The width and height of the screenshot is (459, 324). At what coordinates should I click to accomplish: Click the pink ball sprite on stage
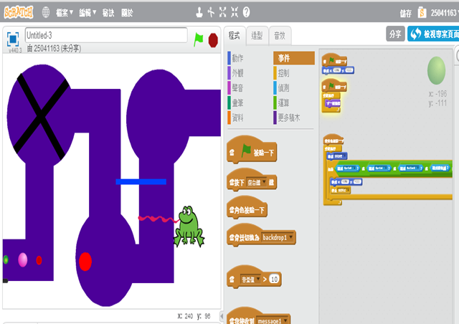pyautogui.click(x=22, y=259)
